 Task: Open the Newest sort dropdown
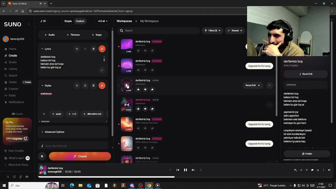235,31
